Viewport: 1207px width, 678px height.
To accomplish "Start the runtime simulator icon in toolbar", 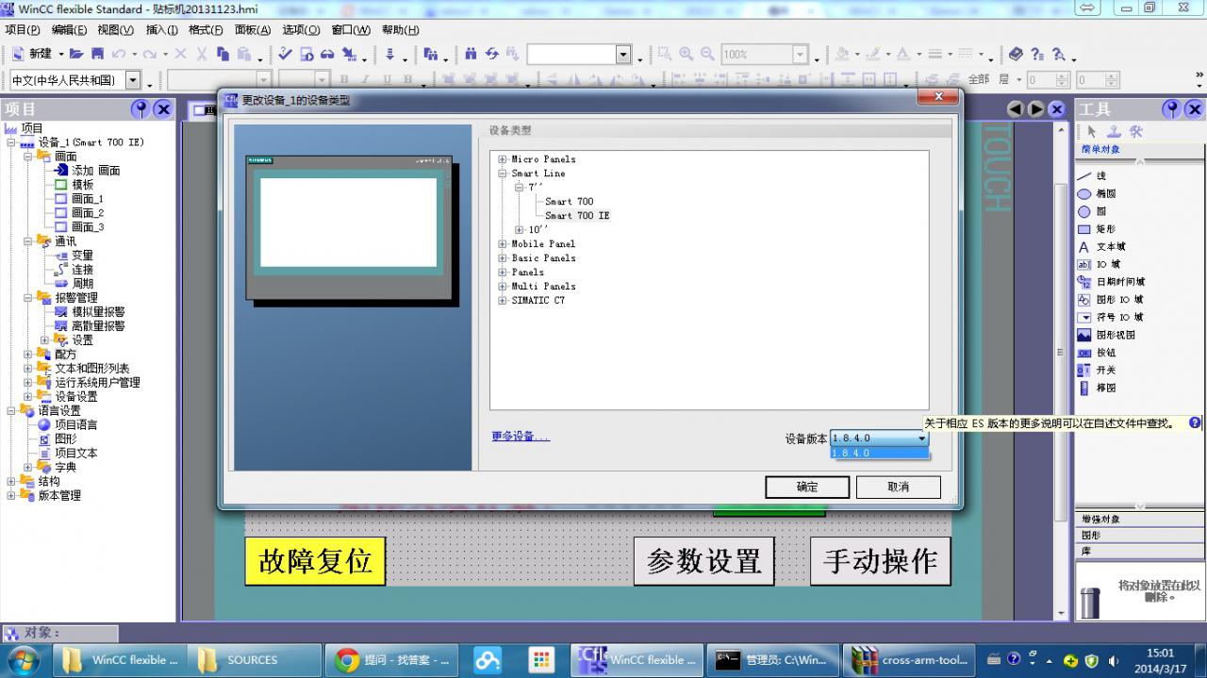I will (306, 54).
